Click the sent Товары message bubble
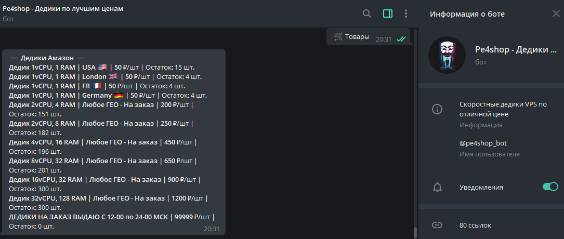The height and width of the screenshot is (239, 564). click(x=368, y=37)
